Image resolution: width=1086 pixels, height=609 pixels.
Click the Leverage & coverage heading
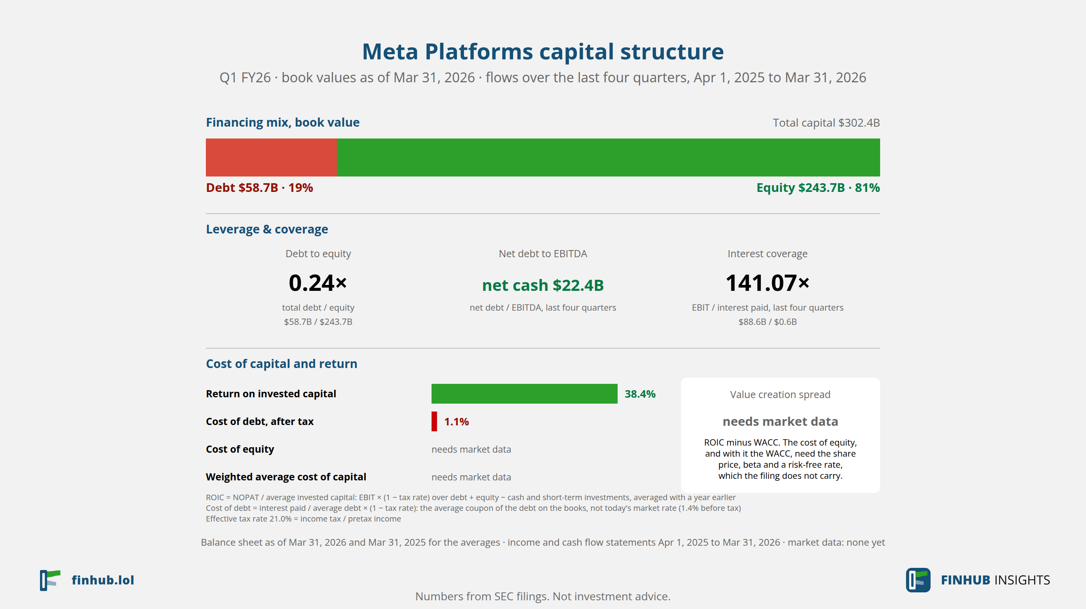[267, 229]
